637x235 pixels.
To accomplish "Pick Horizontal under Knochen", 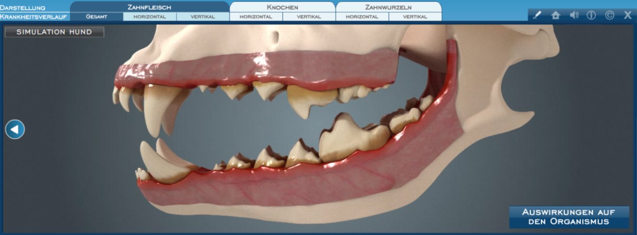I will [256, 17].
